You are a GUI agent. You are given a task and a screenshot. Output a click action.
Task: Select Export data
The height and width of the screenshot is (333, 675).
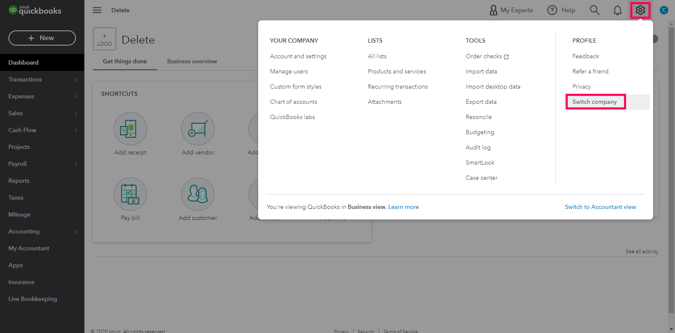tap(481, 102)
